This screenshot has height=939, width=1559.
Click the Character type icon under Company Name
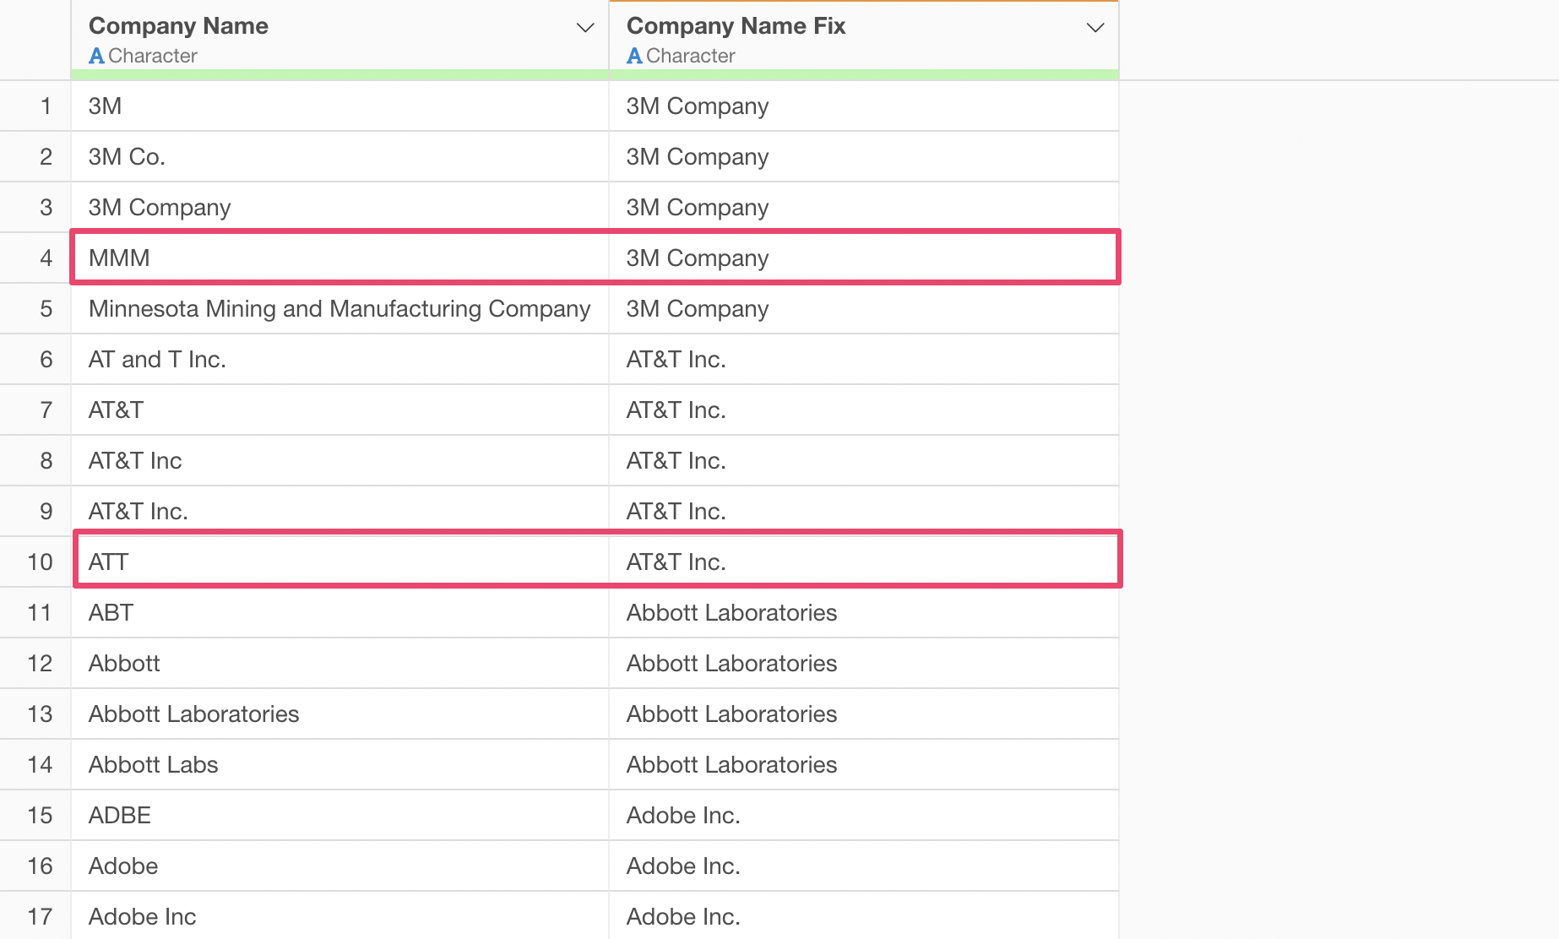96,56
